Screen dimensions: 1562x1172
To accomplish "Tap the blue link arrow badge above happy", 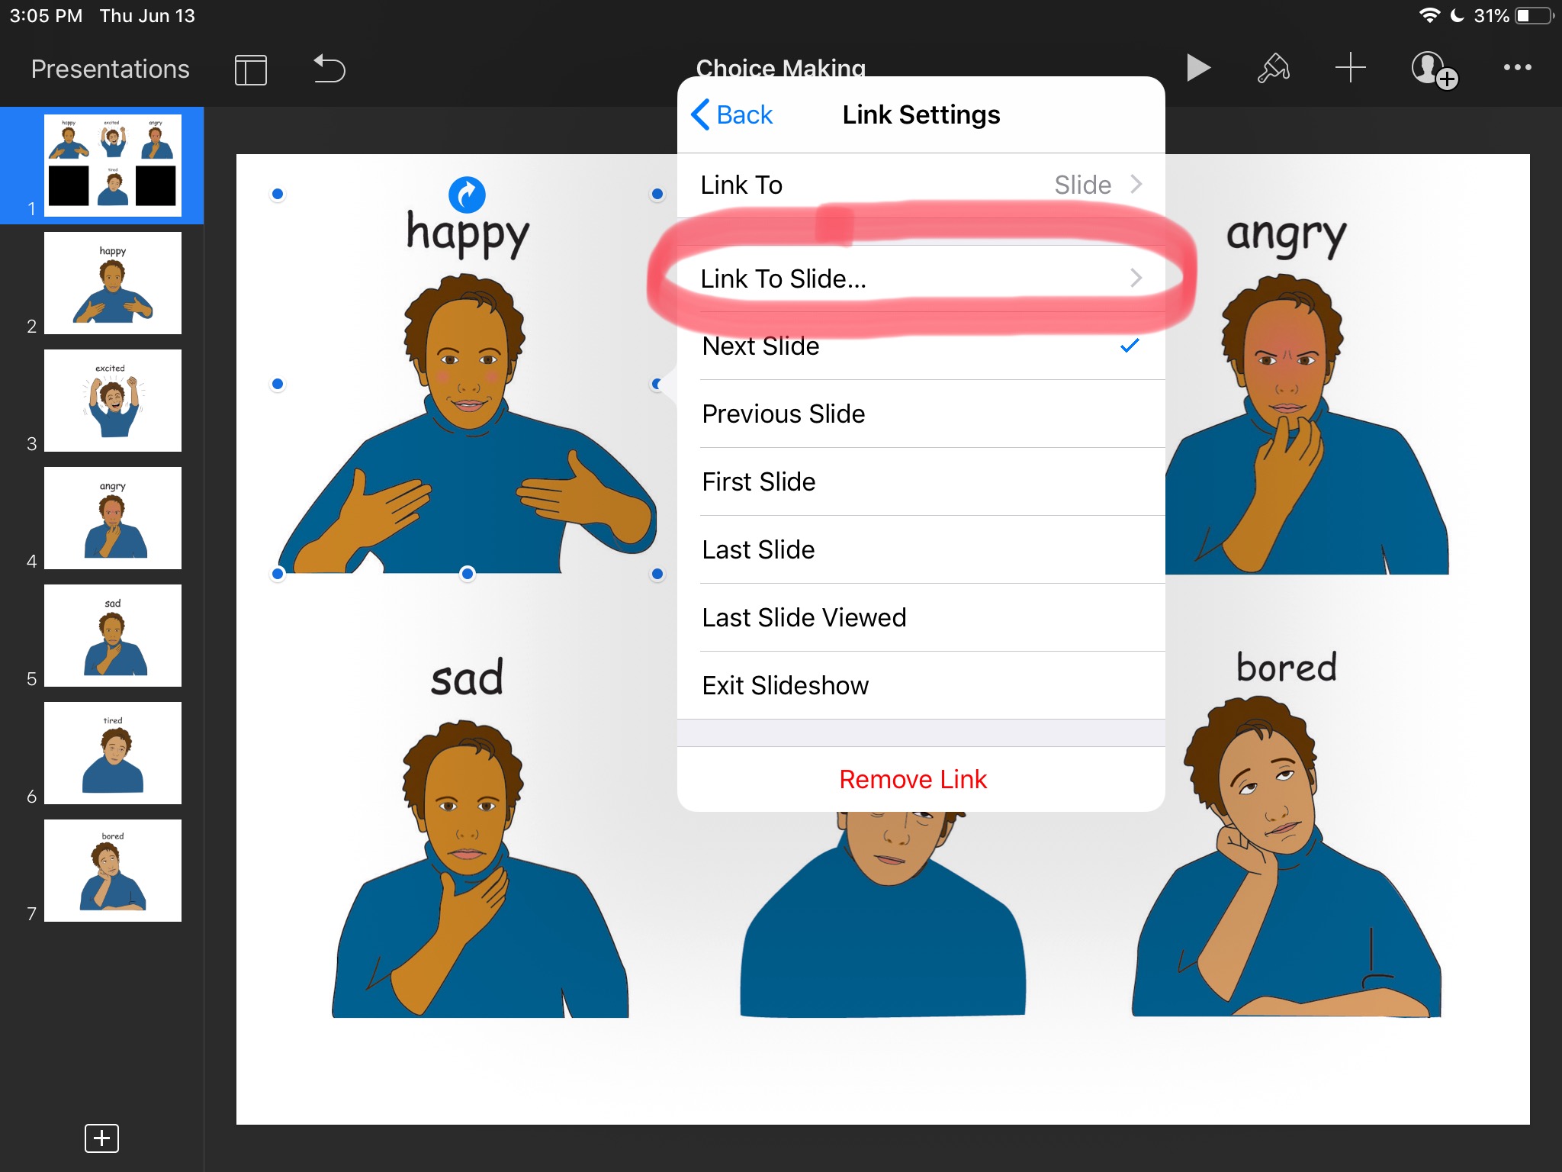I will tap(467, 195).
